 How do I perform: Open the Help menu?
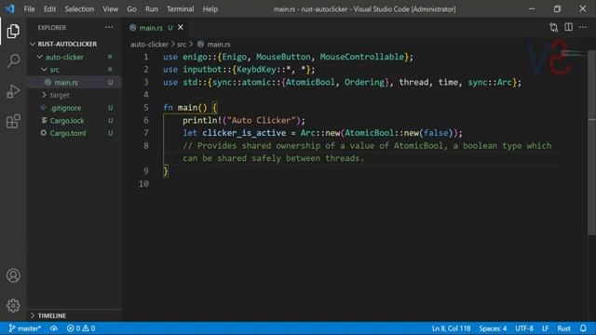tap(210, 8)
